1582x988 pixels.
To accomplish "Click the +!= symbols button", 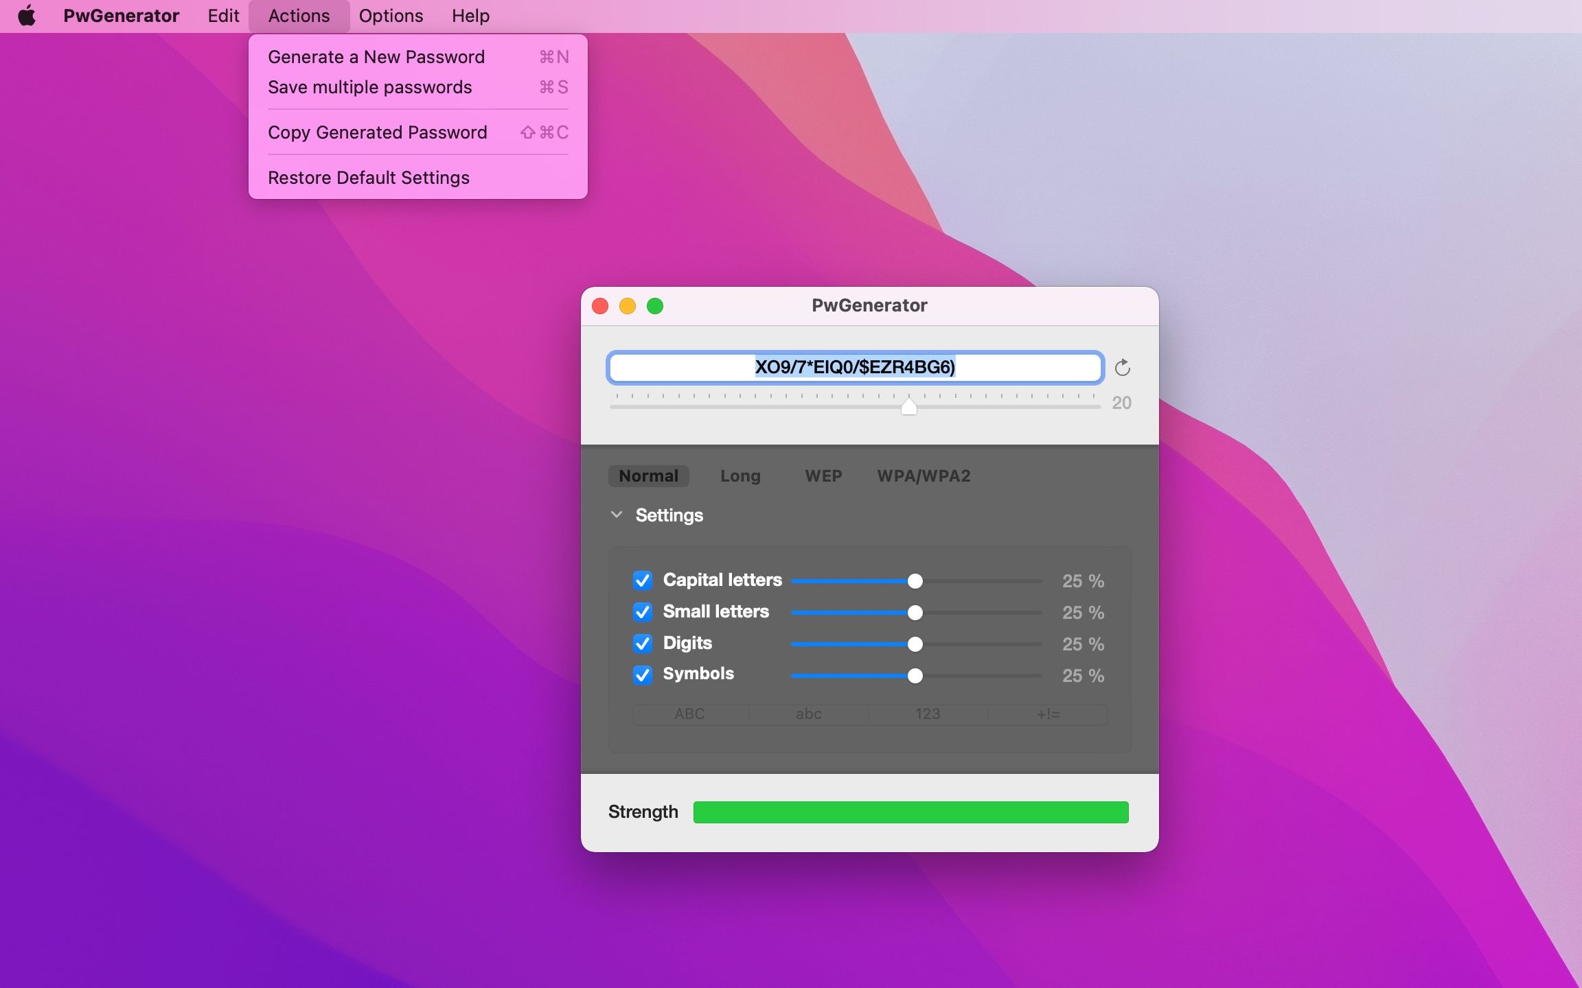I will coord(1046,714).
